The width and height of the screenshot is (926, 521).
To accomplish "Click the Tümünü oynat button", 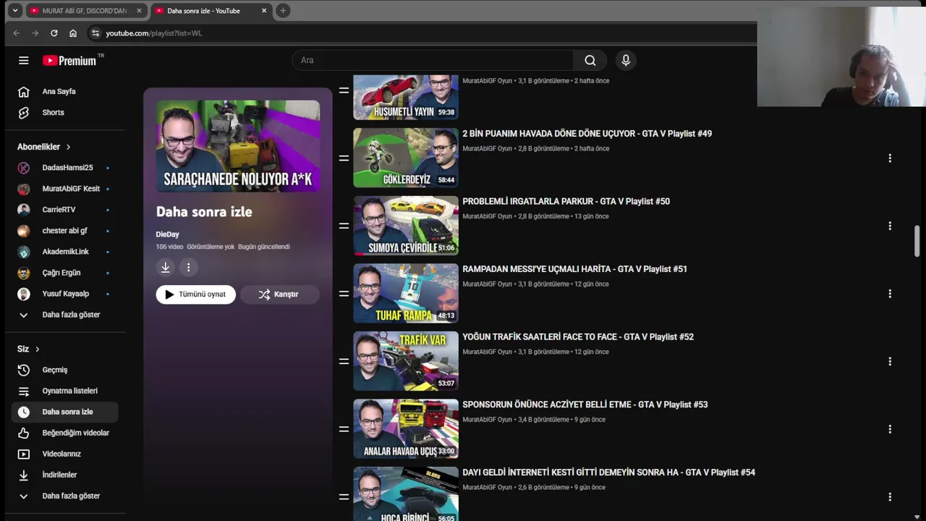I will (196, 295).
